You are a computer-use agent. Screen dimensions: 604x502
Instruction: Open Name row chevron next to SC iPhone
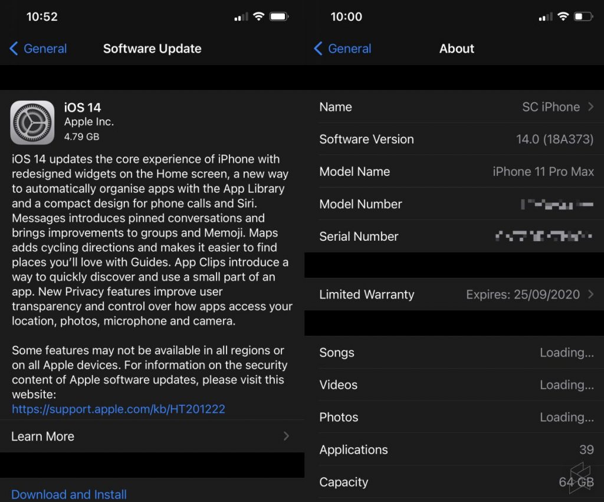591,107
